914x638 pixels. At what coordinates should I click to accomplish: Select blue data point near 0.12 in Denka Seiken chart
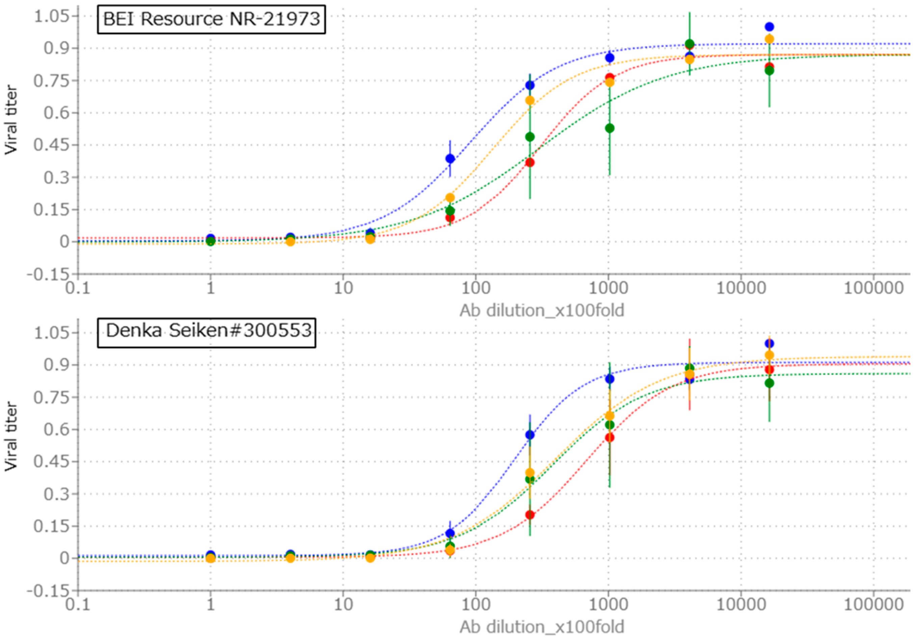(450, 533)
